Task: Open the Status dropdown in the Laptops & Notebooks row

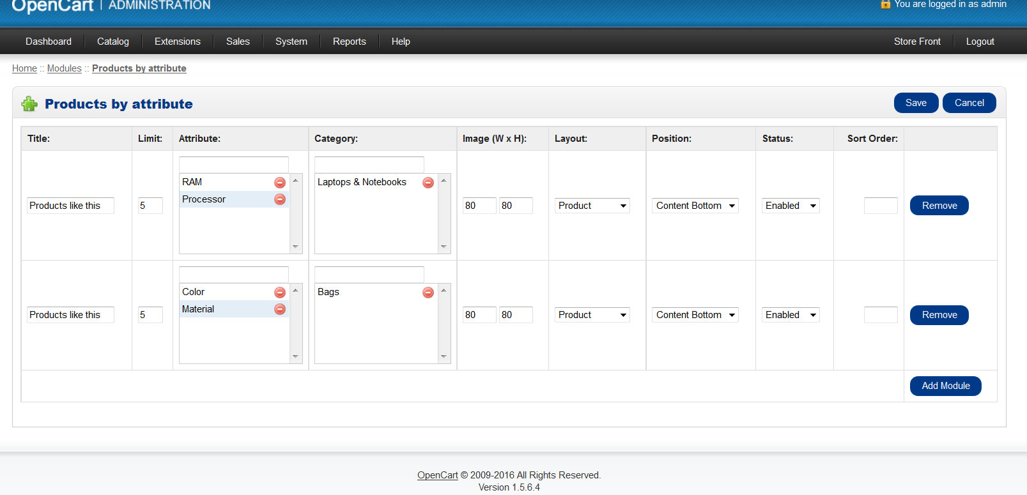Action: 791,206
